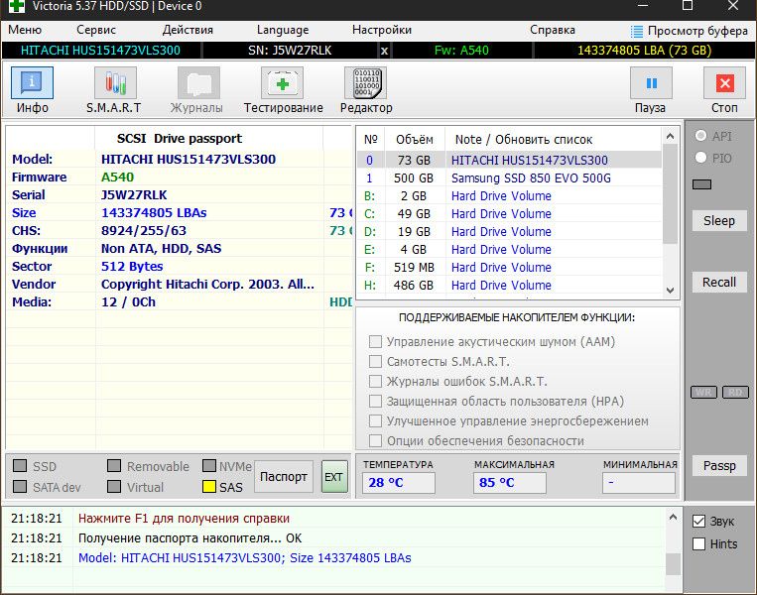
Task: Select the D: 19 GB volume row
Action: 509,231
